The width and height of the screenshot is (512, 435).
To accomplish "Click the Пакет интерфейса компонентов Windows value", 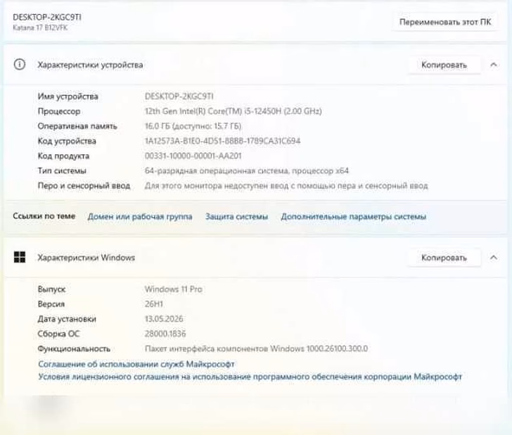I will [256, 348].
